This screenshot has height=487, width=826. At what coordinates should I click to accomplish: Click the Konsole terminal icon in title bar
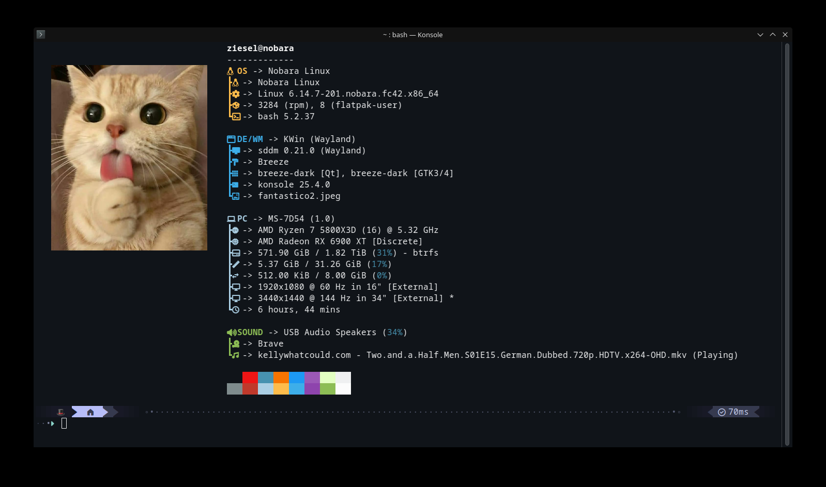41,35
